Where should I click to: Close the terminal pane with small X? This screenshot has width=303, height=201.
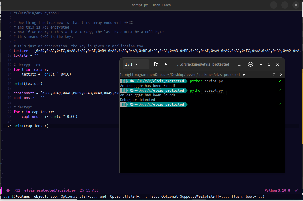[x=281, y=75]
